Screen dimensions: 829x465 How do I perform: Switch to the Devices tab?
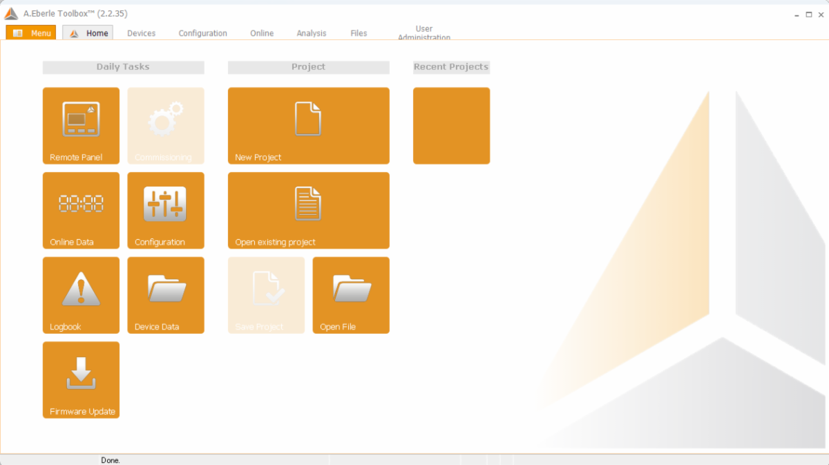pos(141,33)
